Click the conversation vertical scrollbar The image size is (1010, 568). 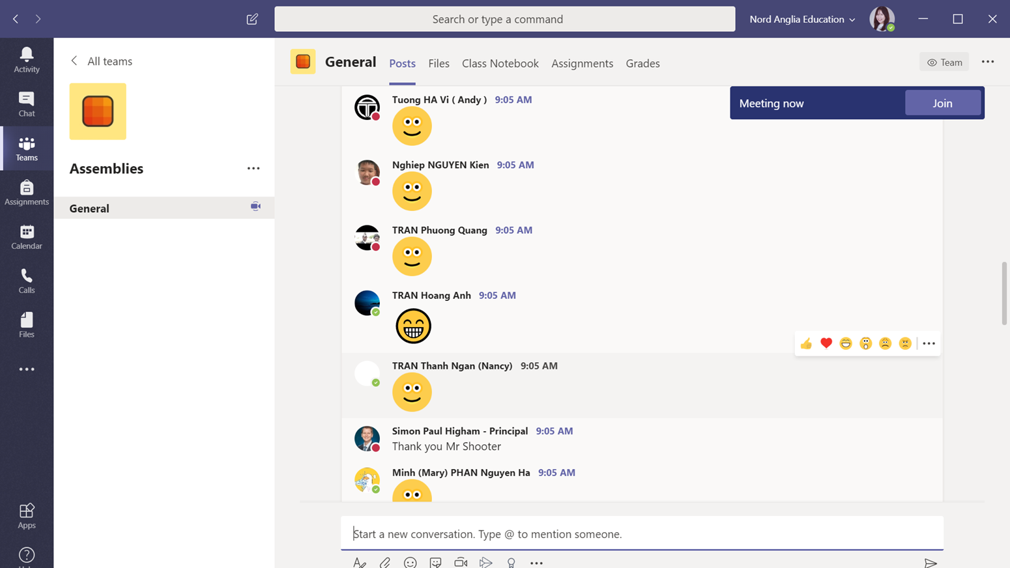(x=1004, y=293)
